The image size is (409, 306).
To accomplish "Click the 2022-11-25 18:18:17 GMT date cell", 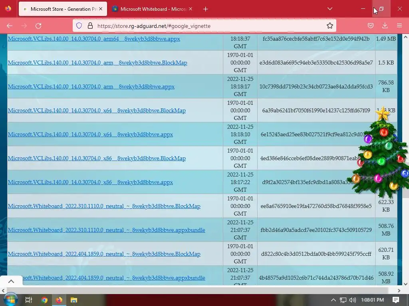I will coord(240,86).
